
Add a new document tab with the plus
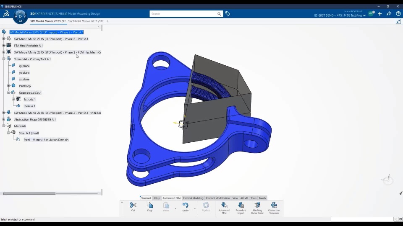point(107,21)
